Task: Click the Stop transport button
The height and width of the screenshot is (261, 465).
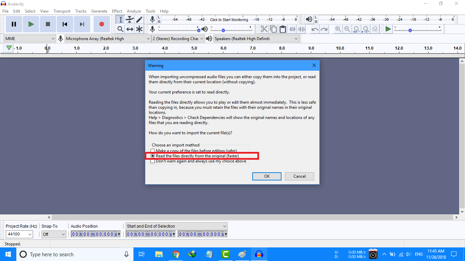Action: tap(48, 24)
